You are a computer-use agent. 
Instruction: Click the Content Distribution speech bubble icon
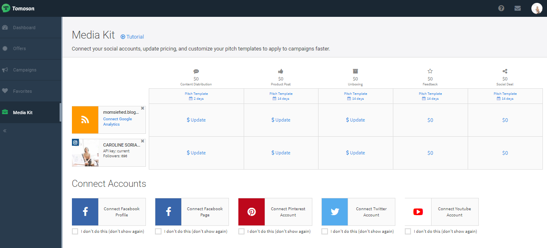pyautogui.click(x=196, y=71)
